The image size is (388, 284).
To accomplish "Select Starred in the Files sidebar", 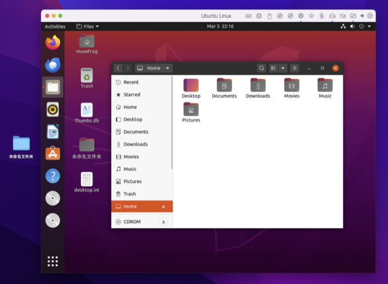I will coord(142,95).
